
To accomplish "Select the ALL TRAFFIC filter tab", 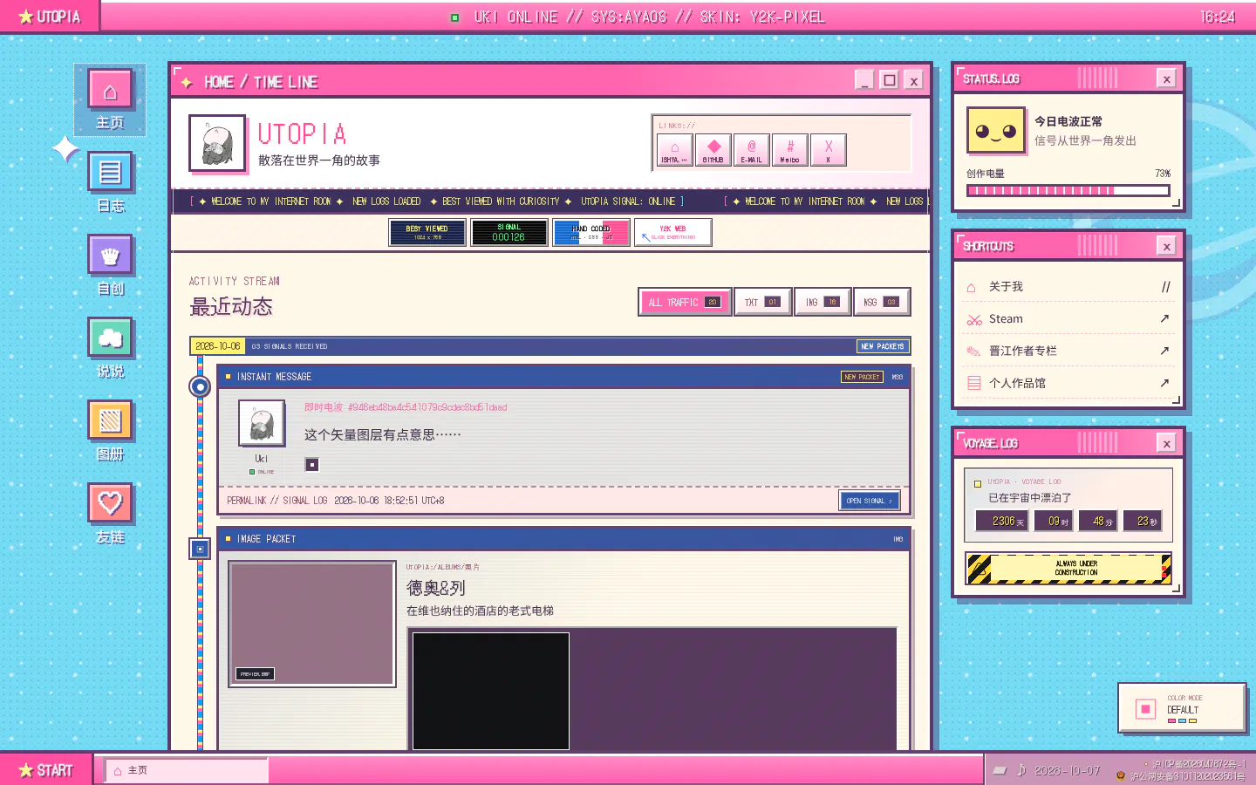I will point(685,302).
